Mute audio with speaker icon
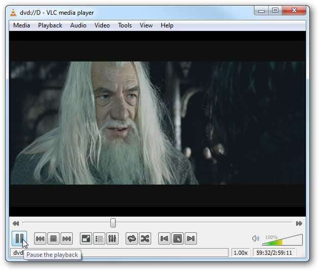Image resolution: width=319 pixels, height=271 pixels. pyautogui.click(x=255, y=238)
